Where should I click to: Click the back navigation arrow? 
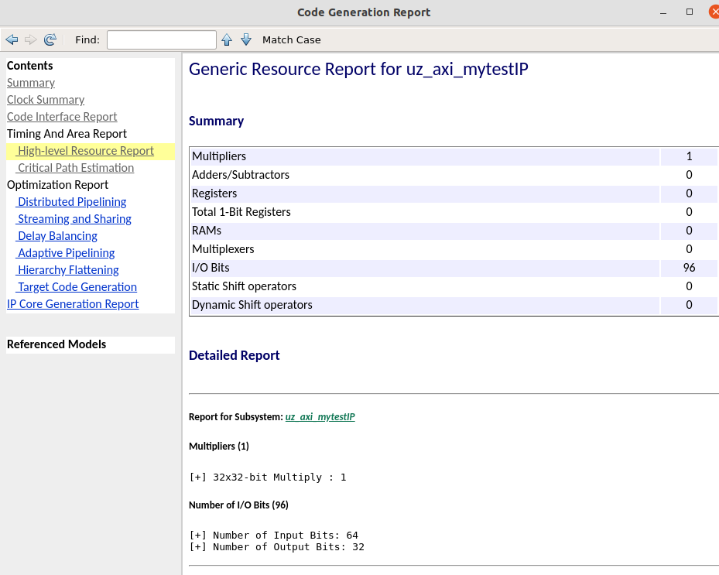click(12, 39)
